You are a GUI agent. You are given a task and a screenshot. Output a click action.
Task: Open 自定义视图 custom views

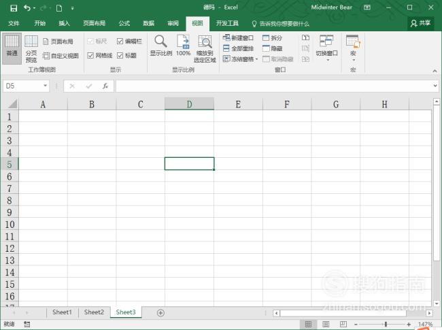point(61,56)
